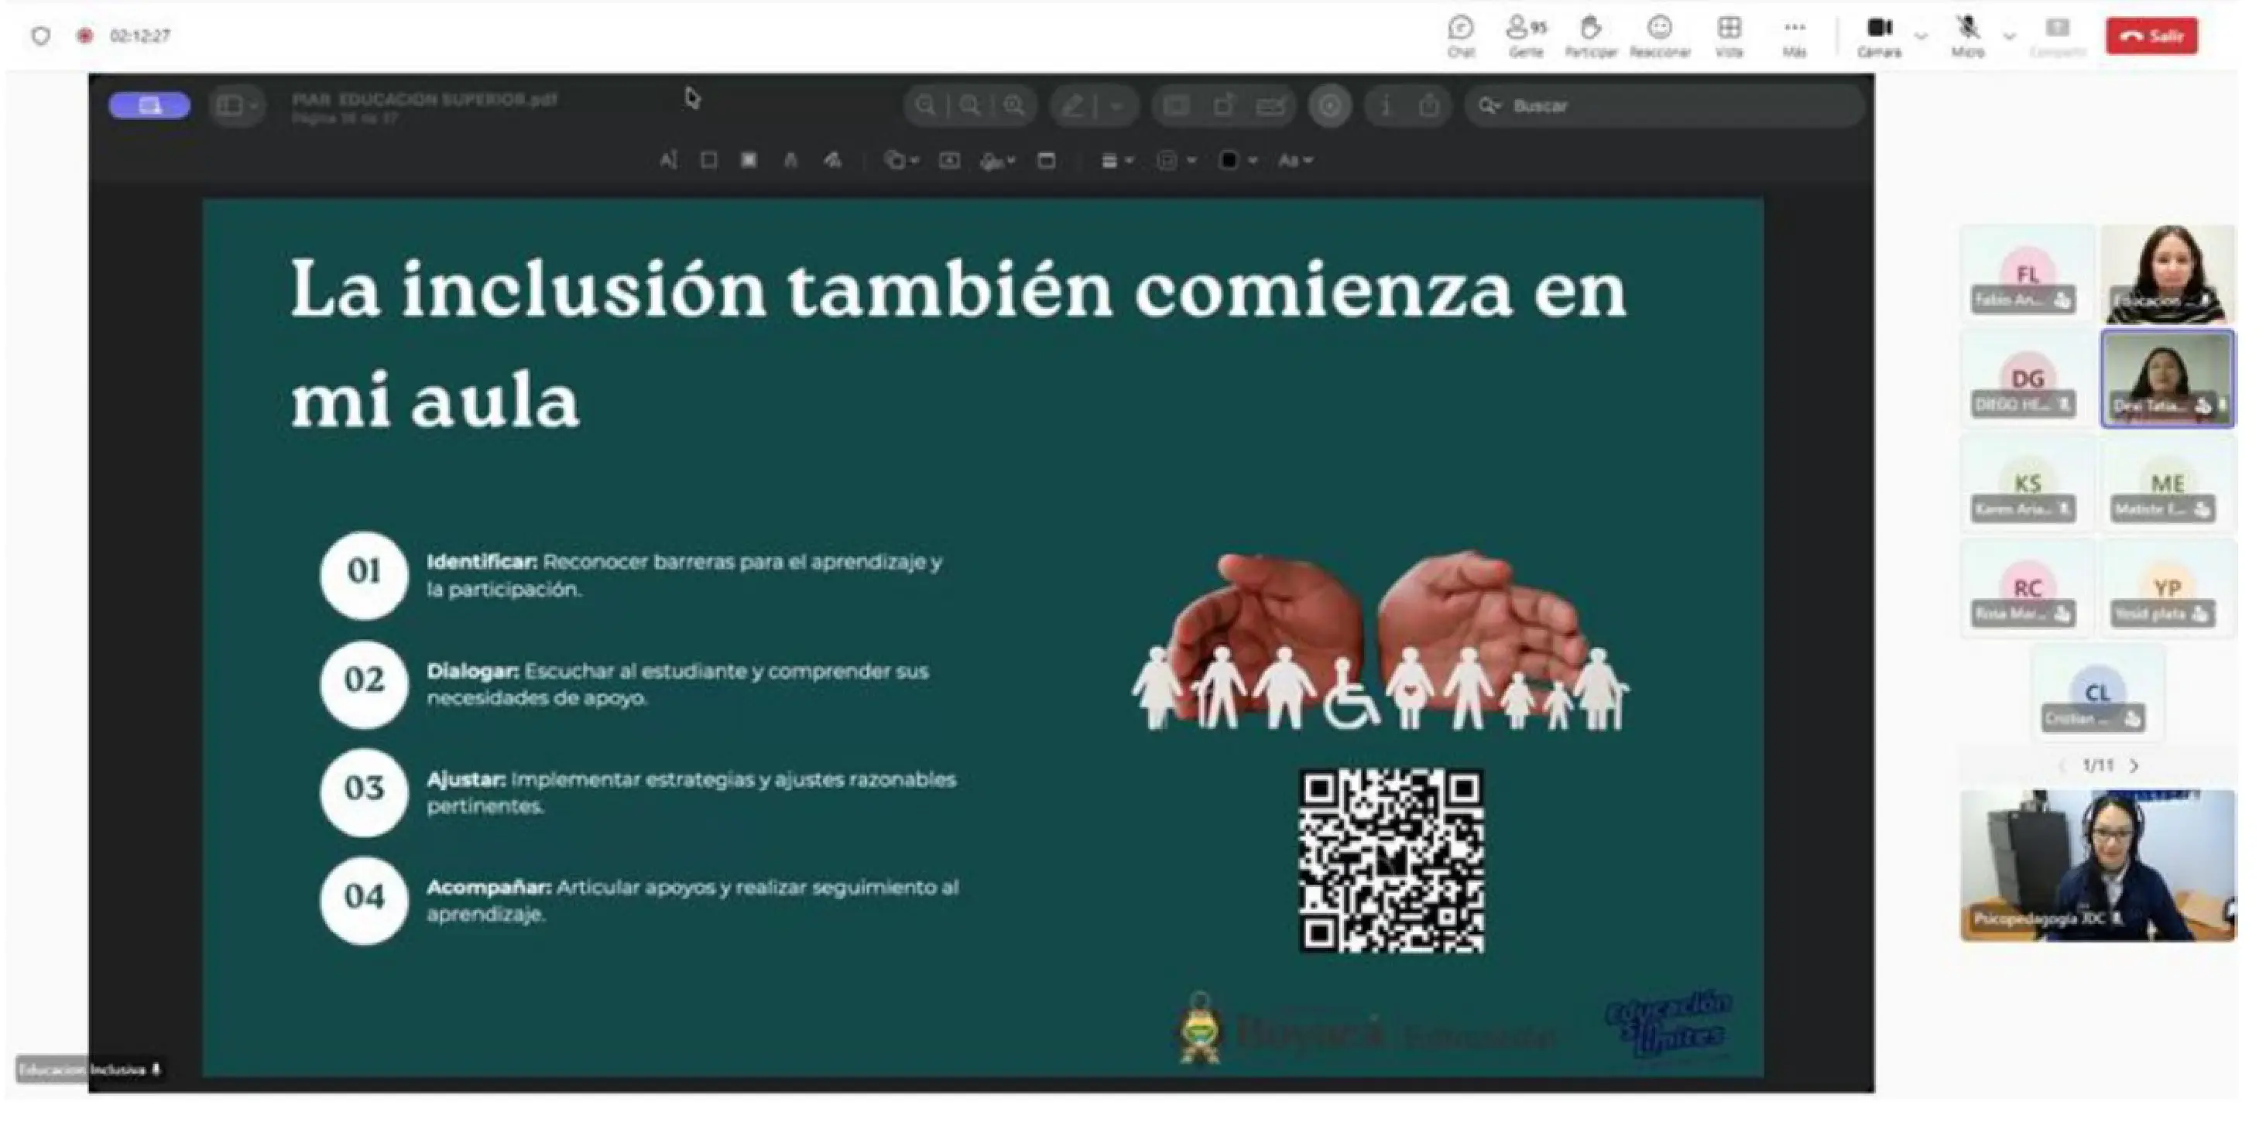
Task: Open the Chat panel in Teams
Action: pos(1460,37)
